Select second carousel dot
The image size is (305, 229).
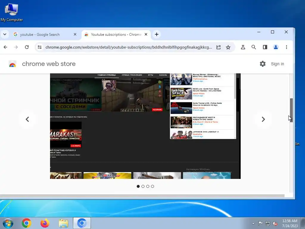pyautogui.click(x=143, y=186)
